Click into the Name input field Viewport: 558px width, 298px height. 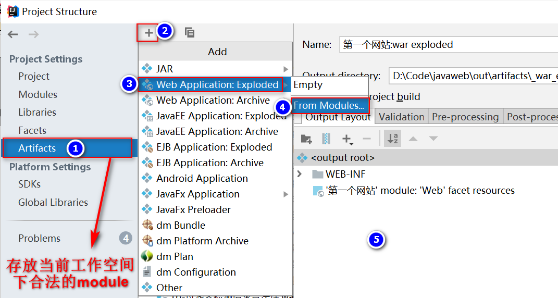(449, 44)
